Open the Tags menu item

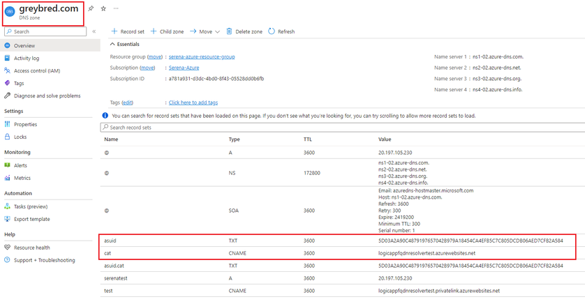[x=19, y=84]
